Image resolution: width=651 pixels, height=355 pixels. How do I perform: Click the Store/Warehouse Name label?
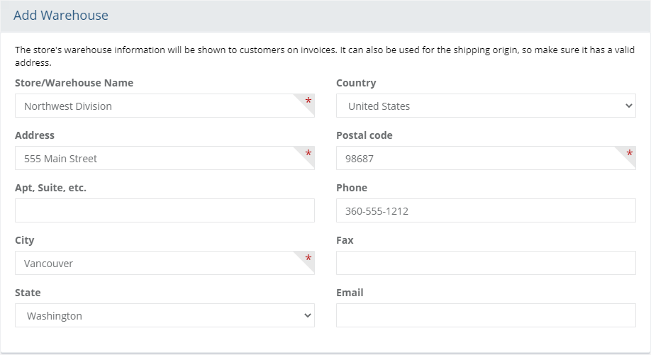pos(74,83)
